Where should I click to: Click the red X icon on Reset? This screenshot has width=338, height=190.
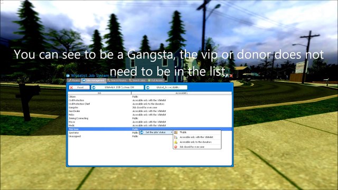(71, 88)
